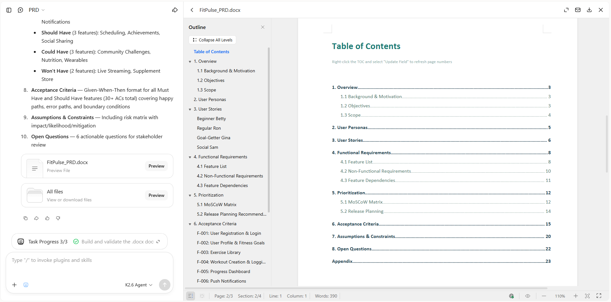Screen dimensions: 611x302
Task: Collapse the 1. Overview outline section
Action: [x=190, y=61]
